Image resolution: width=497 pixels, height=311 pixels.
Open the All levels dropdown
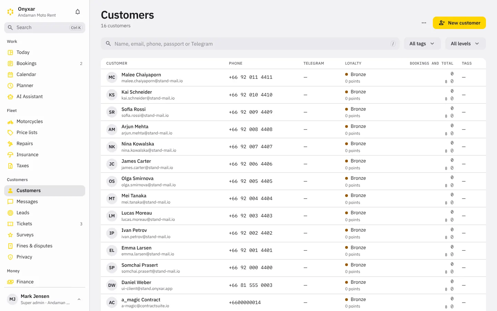pyautogui.click(x=465, y=44)
